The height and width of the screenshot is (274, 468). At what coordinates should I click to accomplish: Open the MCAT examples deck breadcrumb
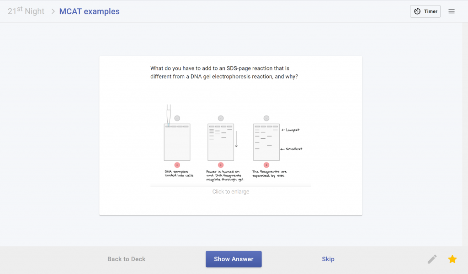pos(89,11)
